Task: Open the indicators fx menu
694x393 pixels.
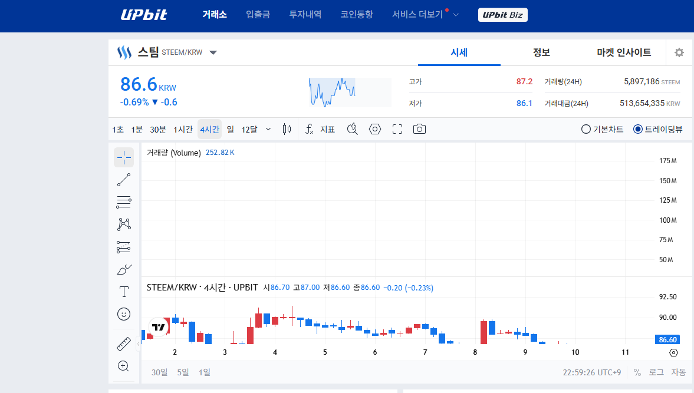Action: pos(310,129)
